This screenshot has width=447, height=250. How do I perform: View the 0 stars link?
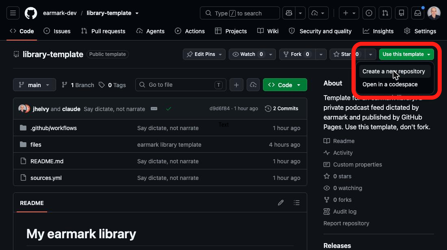pos(338,176)
